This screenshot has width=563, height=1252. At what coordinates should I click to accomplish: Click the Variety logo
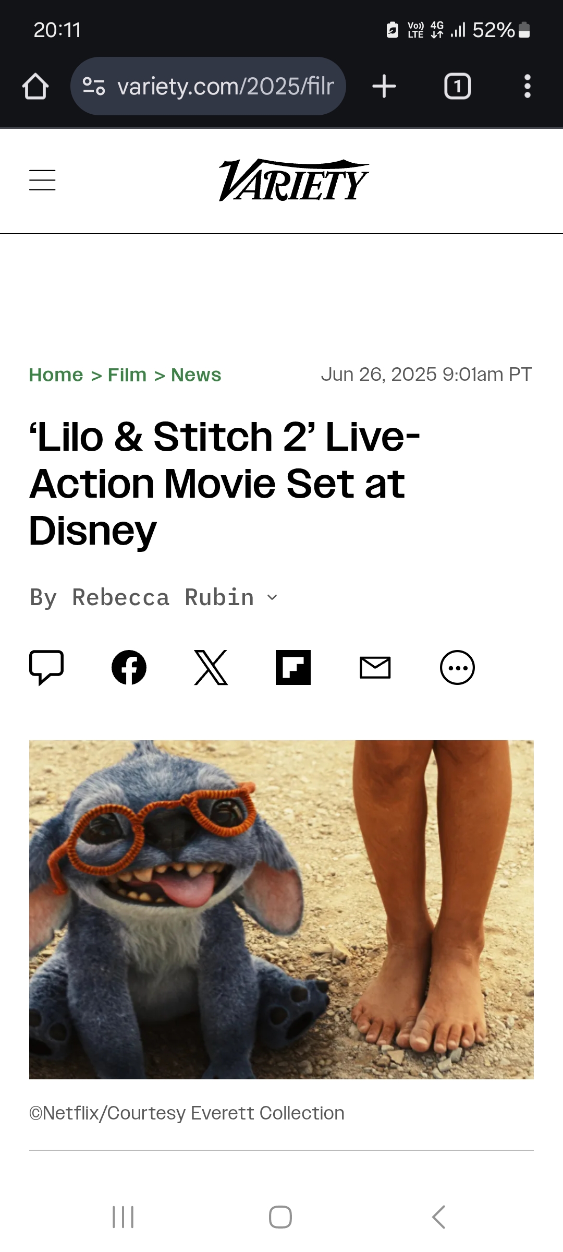(293, 180)
